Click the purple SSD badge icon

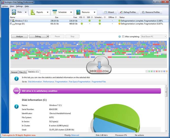17,91
